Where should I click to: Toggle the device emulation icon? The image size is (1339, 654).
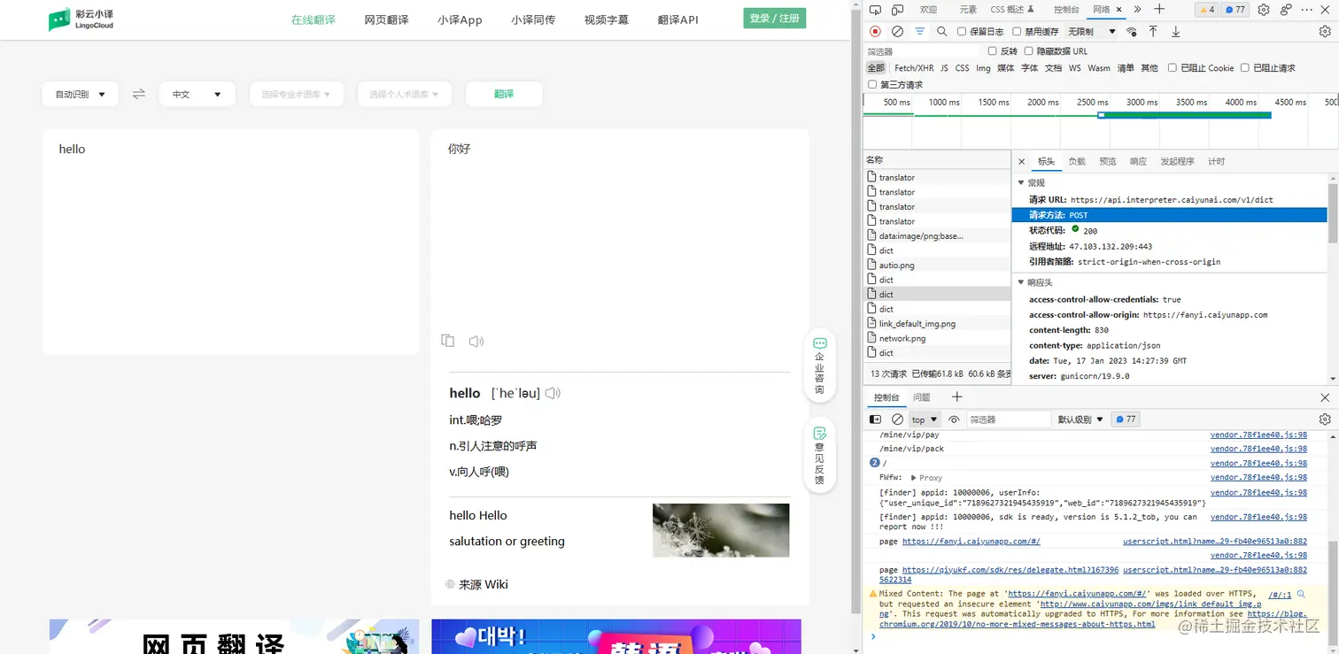click(897, 10)
